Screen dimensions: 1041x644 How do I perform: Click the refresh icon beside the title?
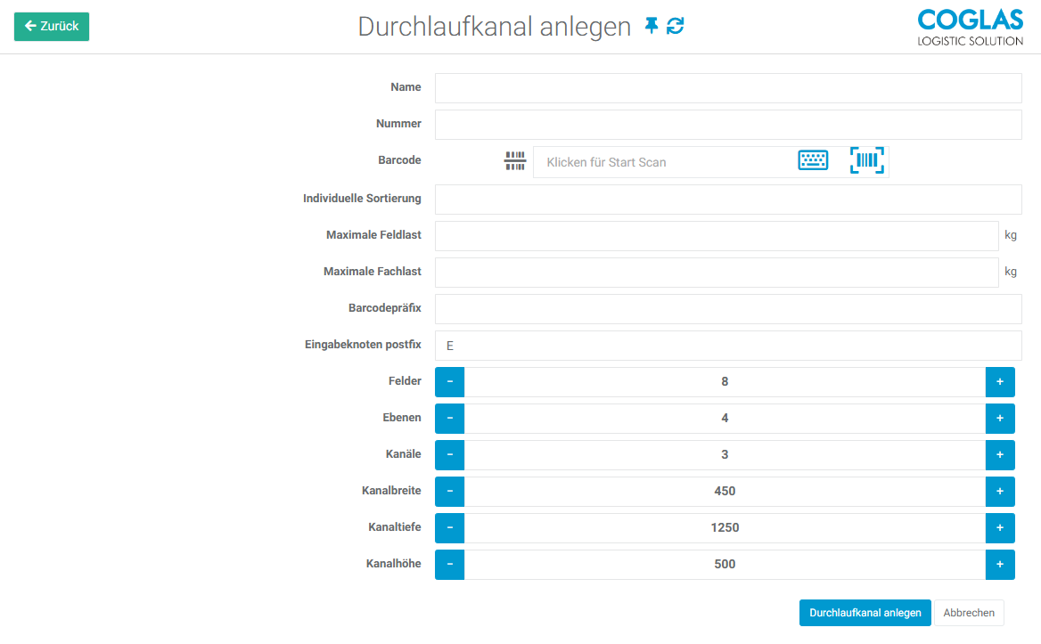(x=676, y=26)
